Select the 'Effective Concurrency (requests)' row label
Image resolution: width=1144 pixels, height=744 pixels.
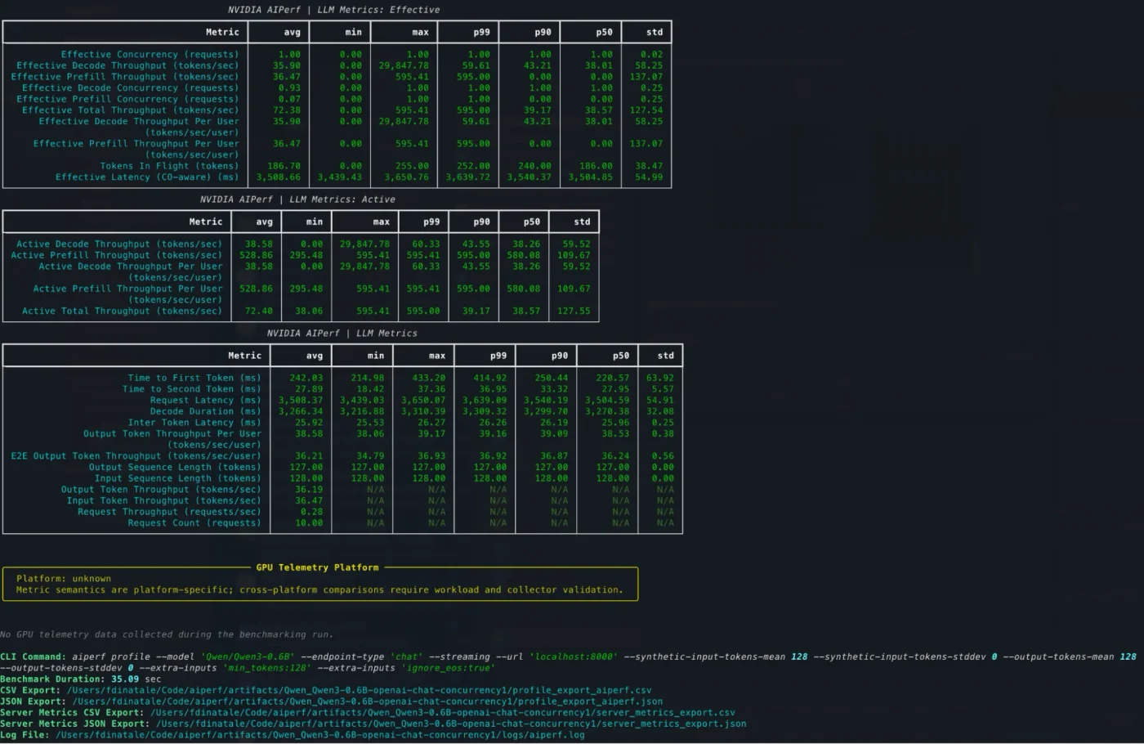pos(150,55)
